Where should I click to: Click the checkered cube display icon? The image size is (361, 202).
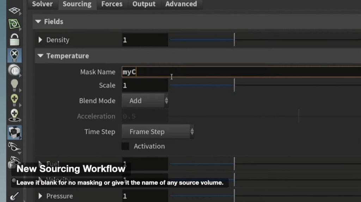pyautogui.click(x=14, y=132)
